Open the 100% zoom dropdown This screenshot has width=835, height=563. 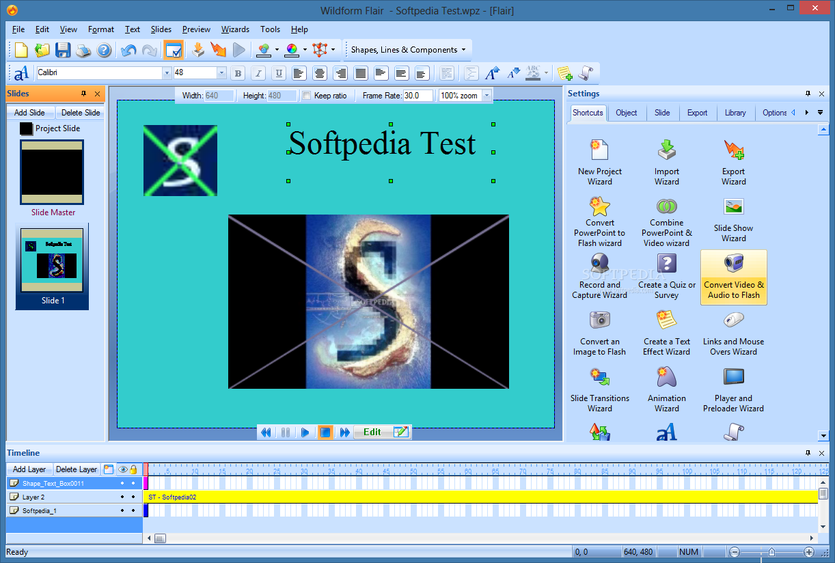(x=487, y=96)
